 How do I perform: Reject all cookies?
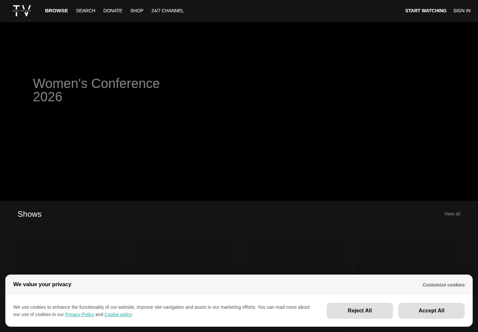point(360,311)
